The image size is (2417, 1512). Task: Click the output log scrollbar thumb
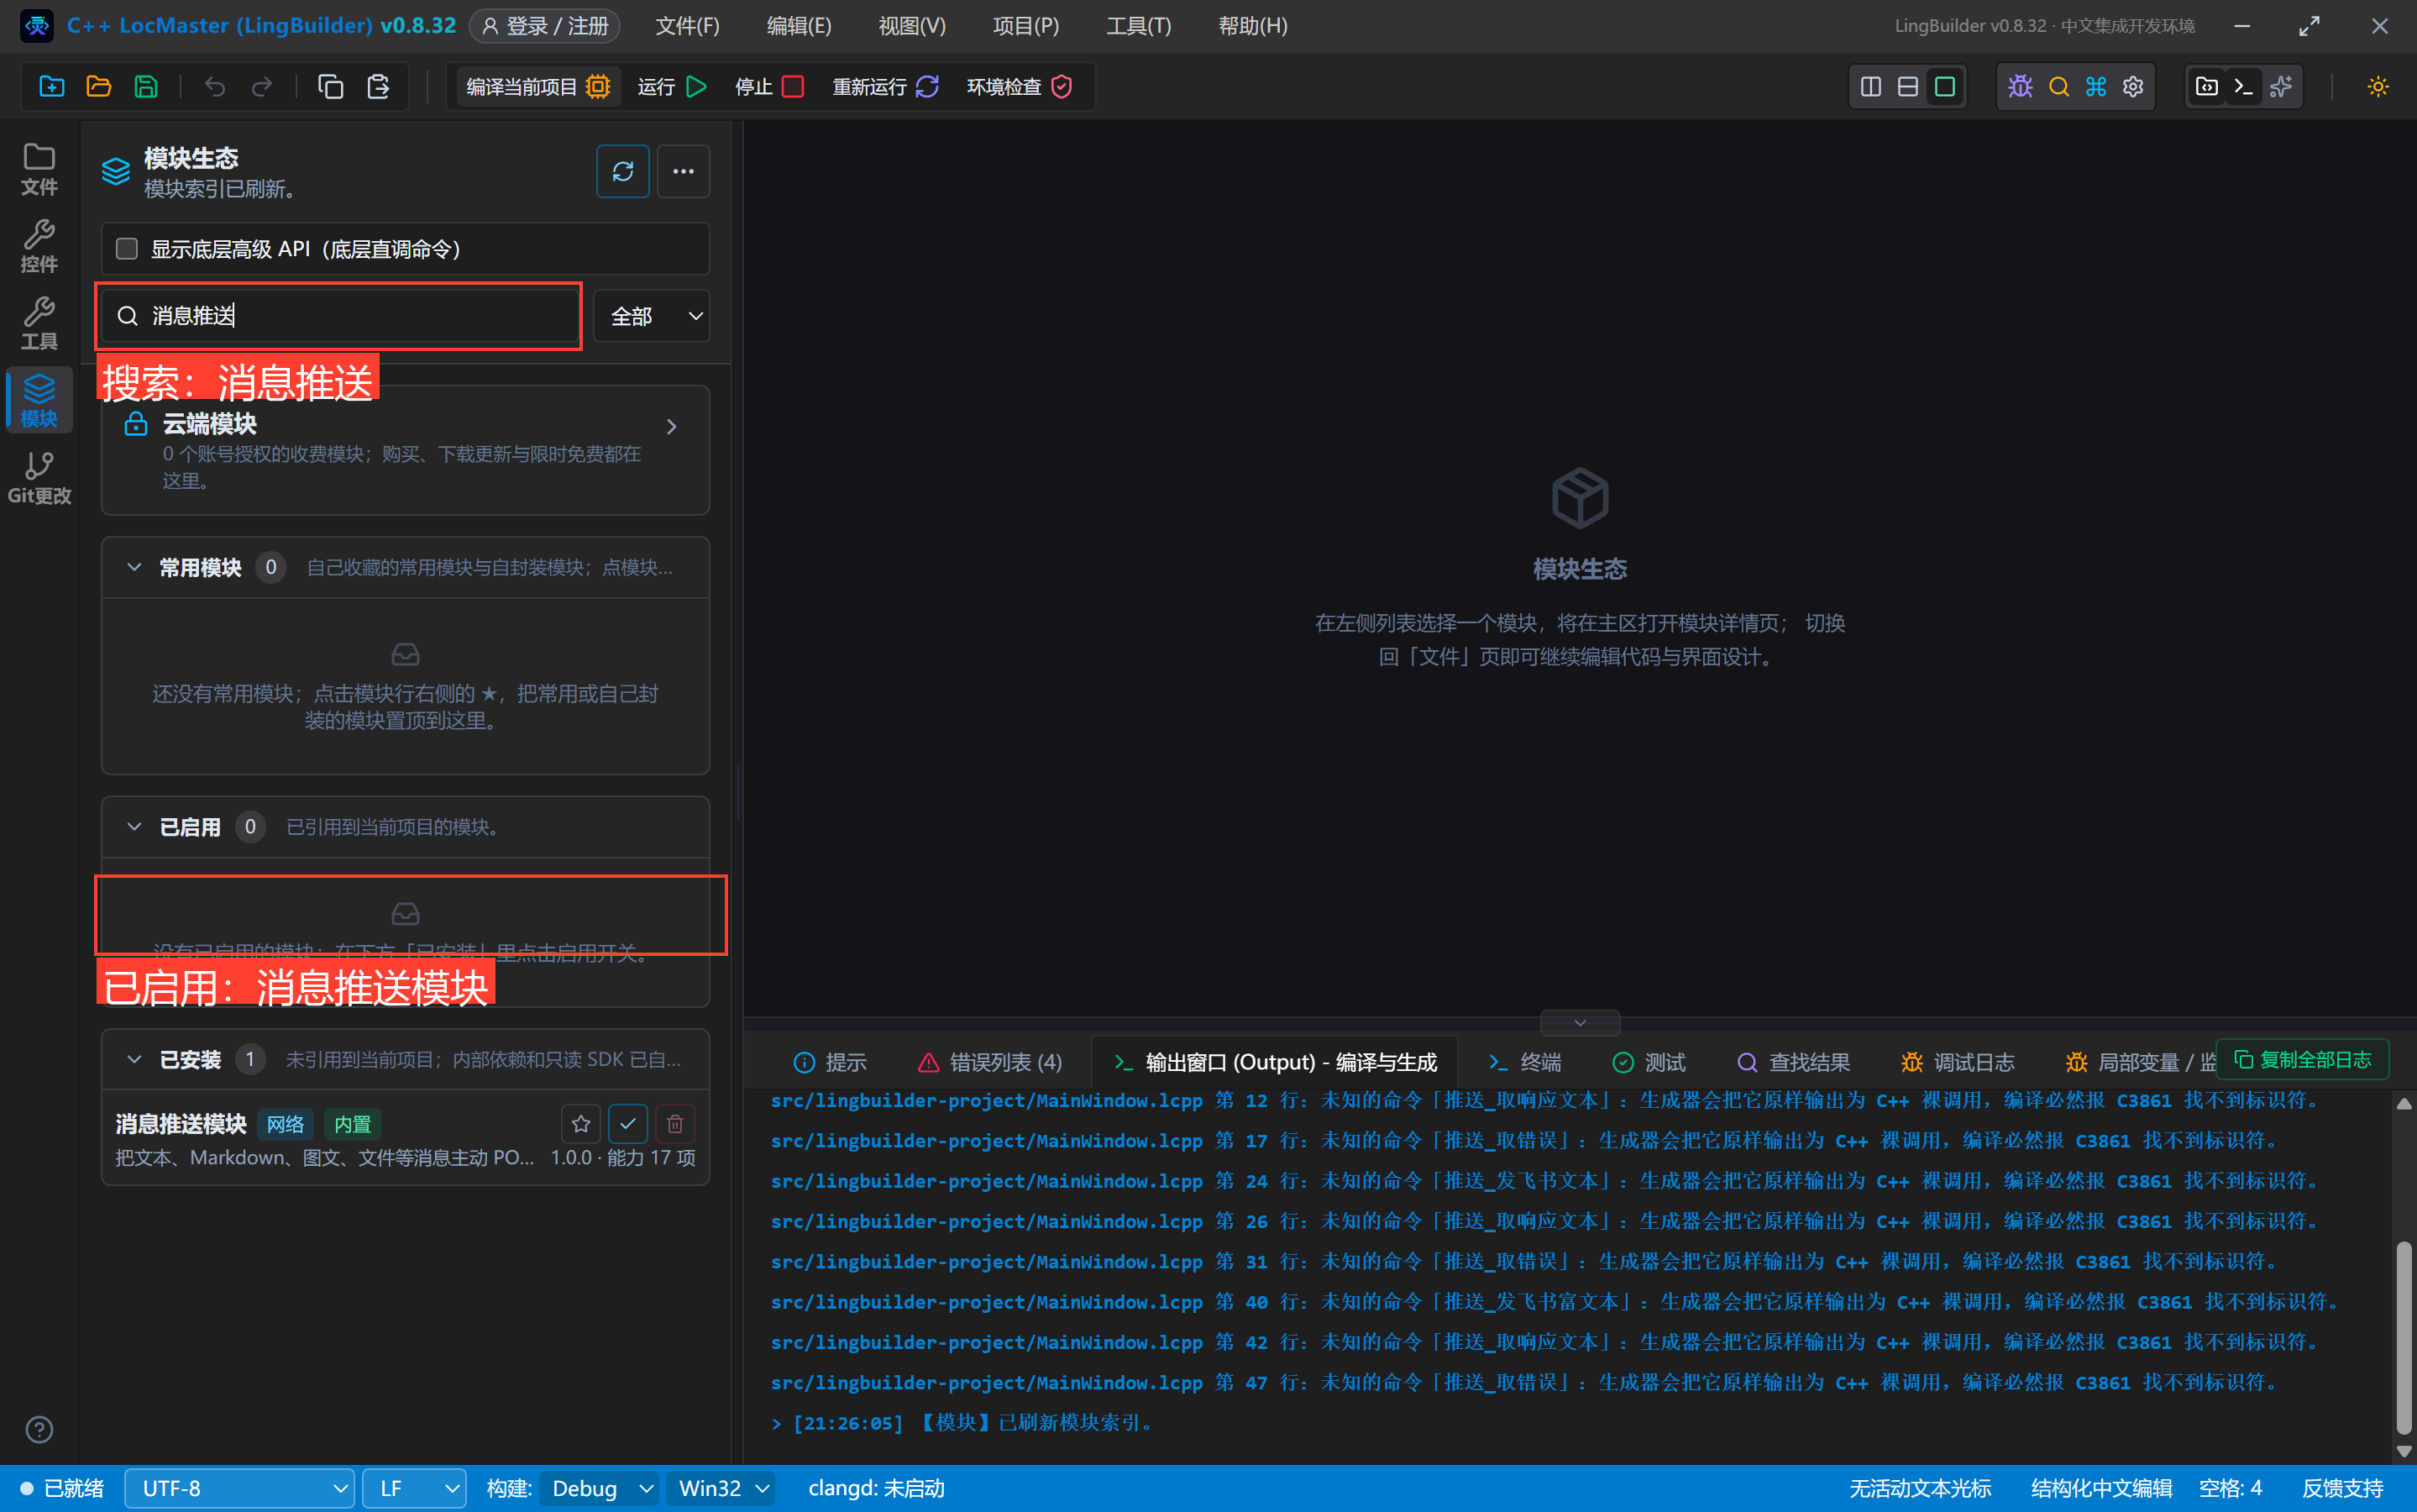tap(2404, 1338)
